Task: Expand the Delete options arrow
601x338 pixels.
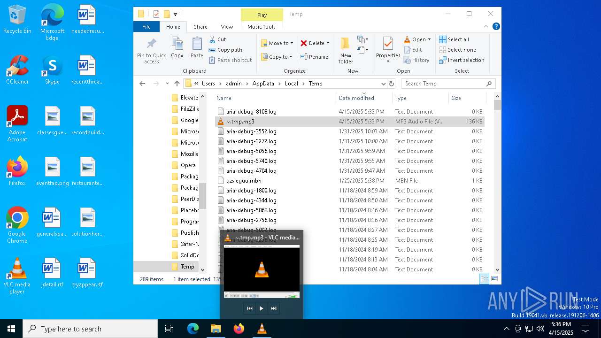Action: pyautogui.click(x=328, y=43)
